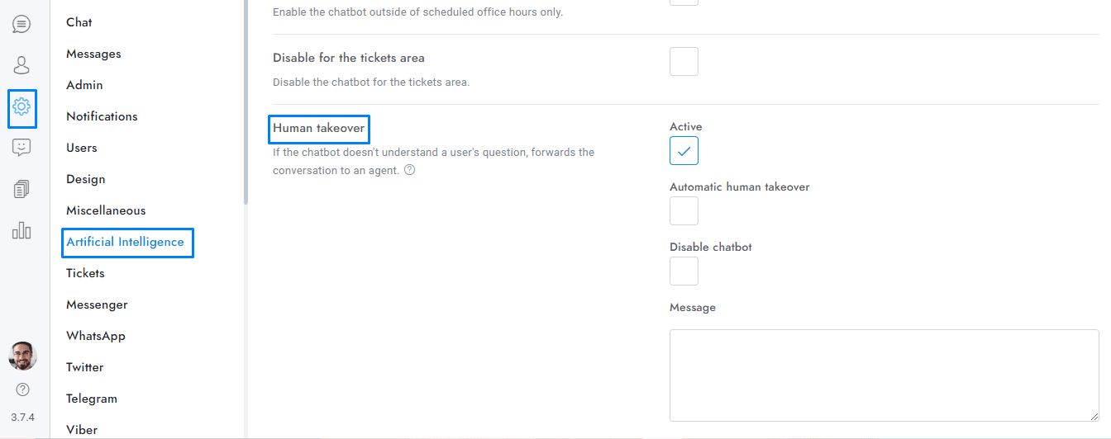
Task: Switch to the Notifications settings tab
Action: [102, 116]
